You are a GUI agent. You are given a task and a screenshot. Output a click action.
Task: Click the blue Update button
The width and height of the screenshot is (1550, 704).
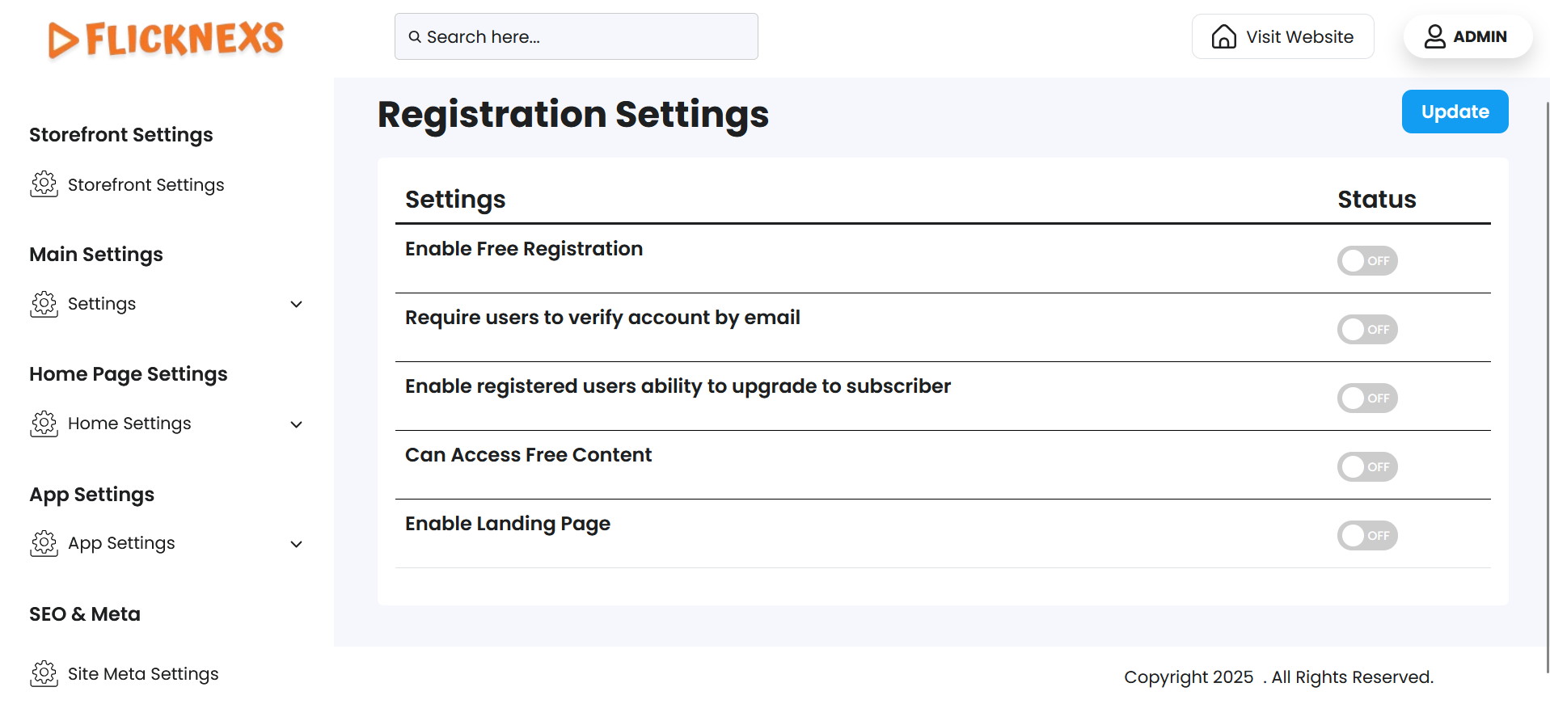click(1454, 112)
